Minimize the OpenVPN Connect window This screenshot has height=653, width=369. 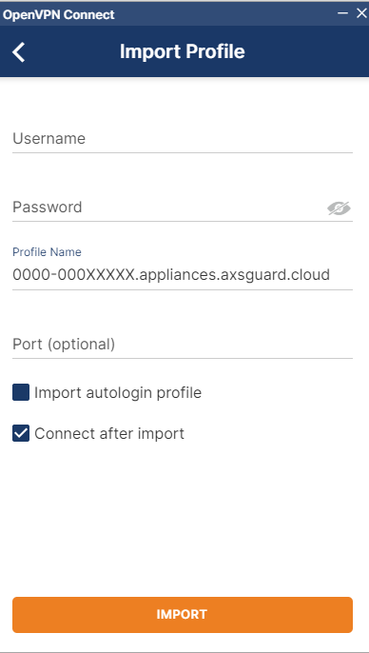point(342,13)
